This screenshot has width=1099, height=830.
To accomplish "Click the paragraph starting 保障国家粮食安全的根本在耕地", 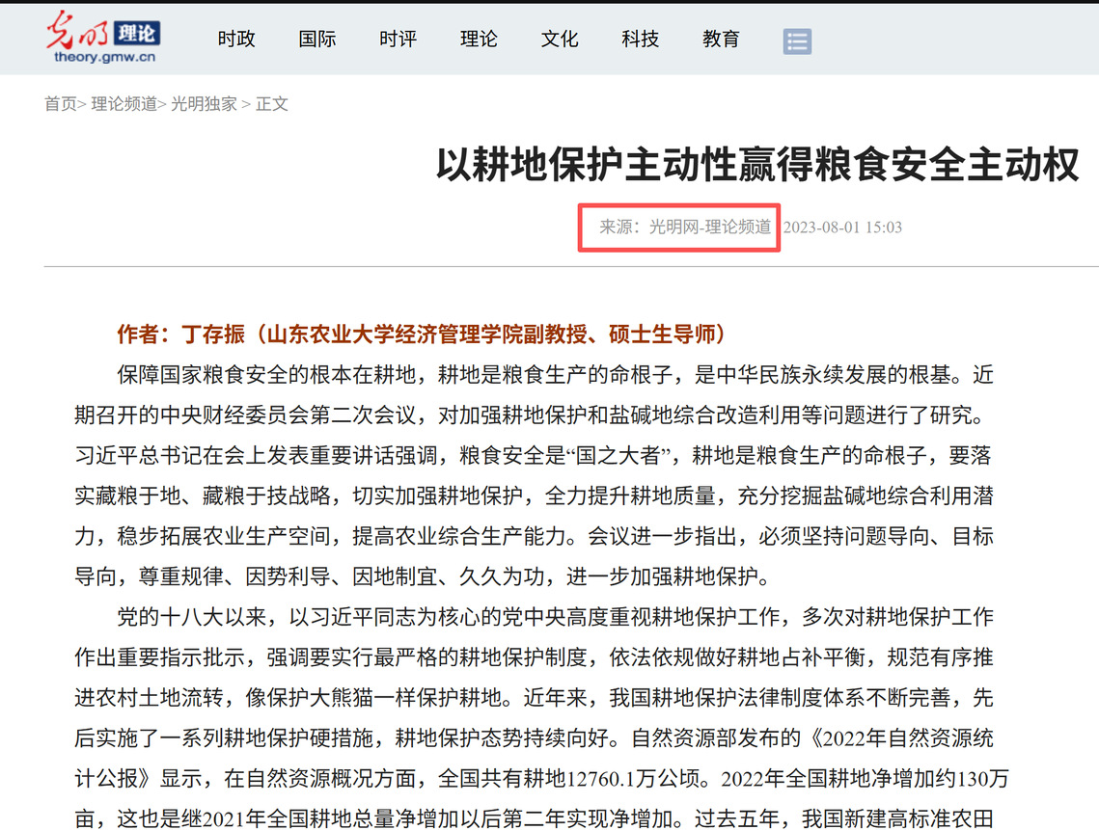I will click(535, 475).
